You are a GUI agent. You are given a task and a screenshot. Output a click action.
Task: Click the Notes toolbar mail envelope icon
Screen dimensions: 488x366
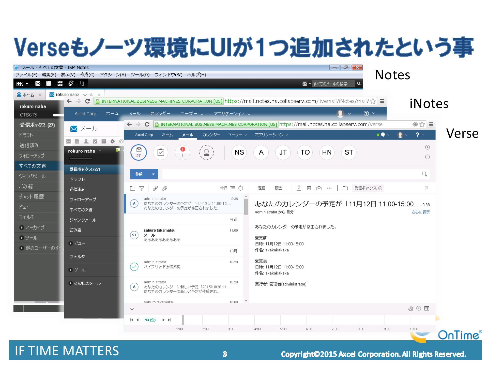click(38, 83)
